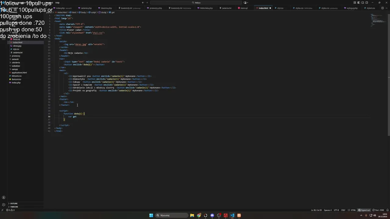Viewport: 390px width, 219px height.
Task: Toggle Secondary Side Bar layout button
Action: coord(366,2)
